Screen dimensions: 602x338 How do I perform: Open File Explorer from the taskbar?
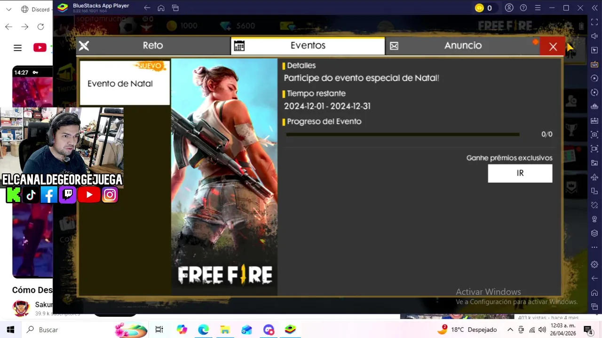click(225, 330)
